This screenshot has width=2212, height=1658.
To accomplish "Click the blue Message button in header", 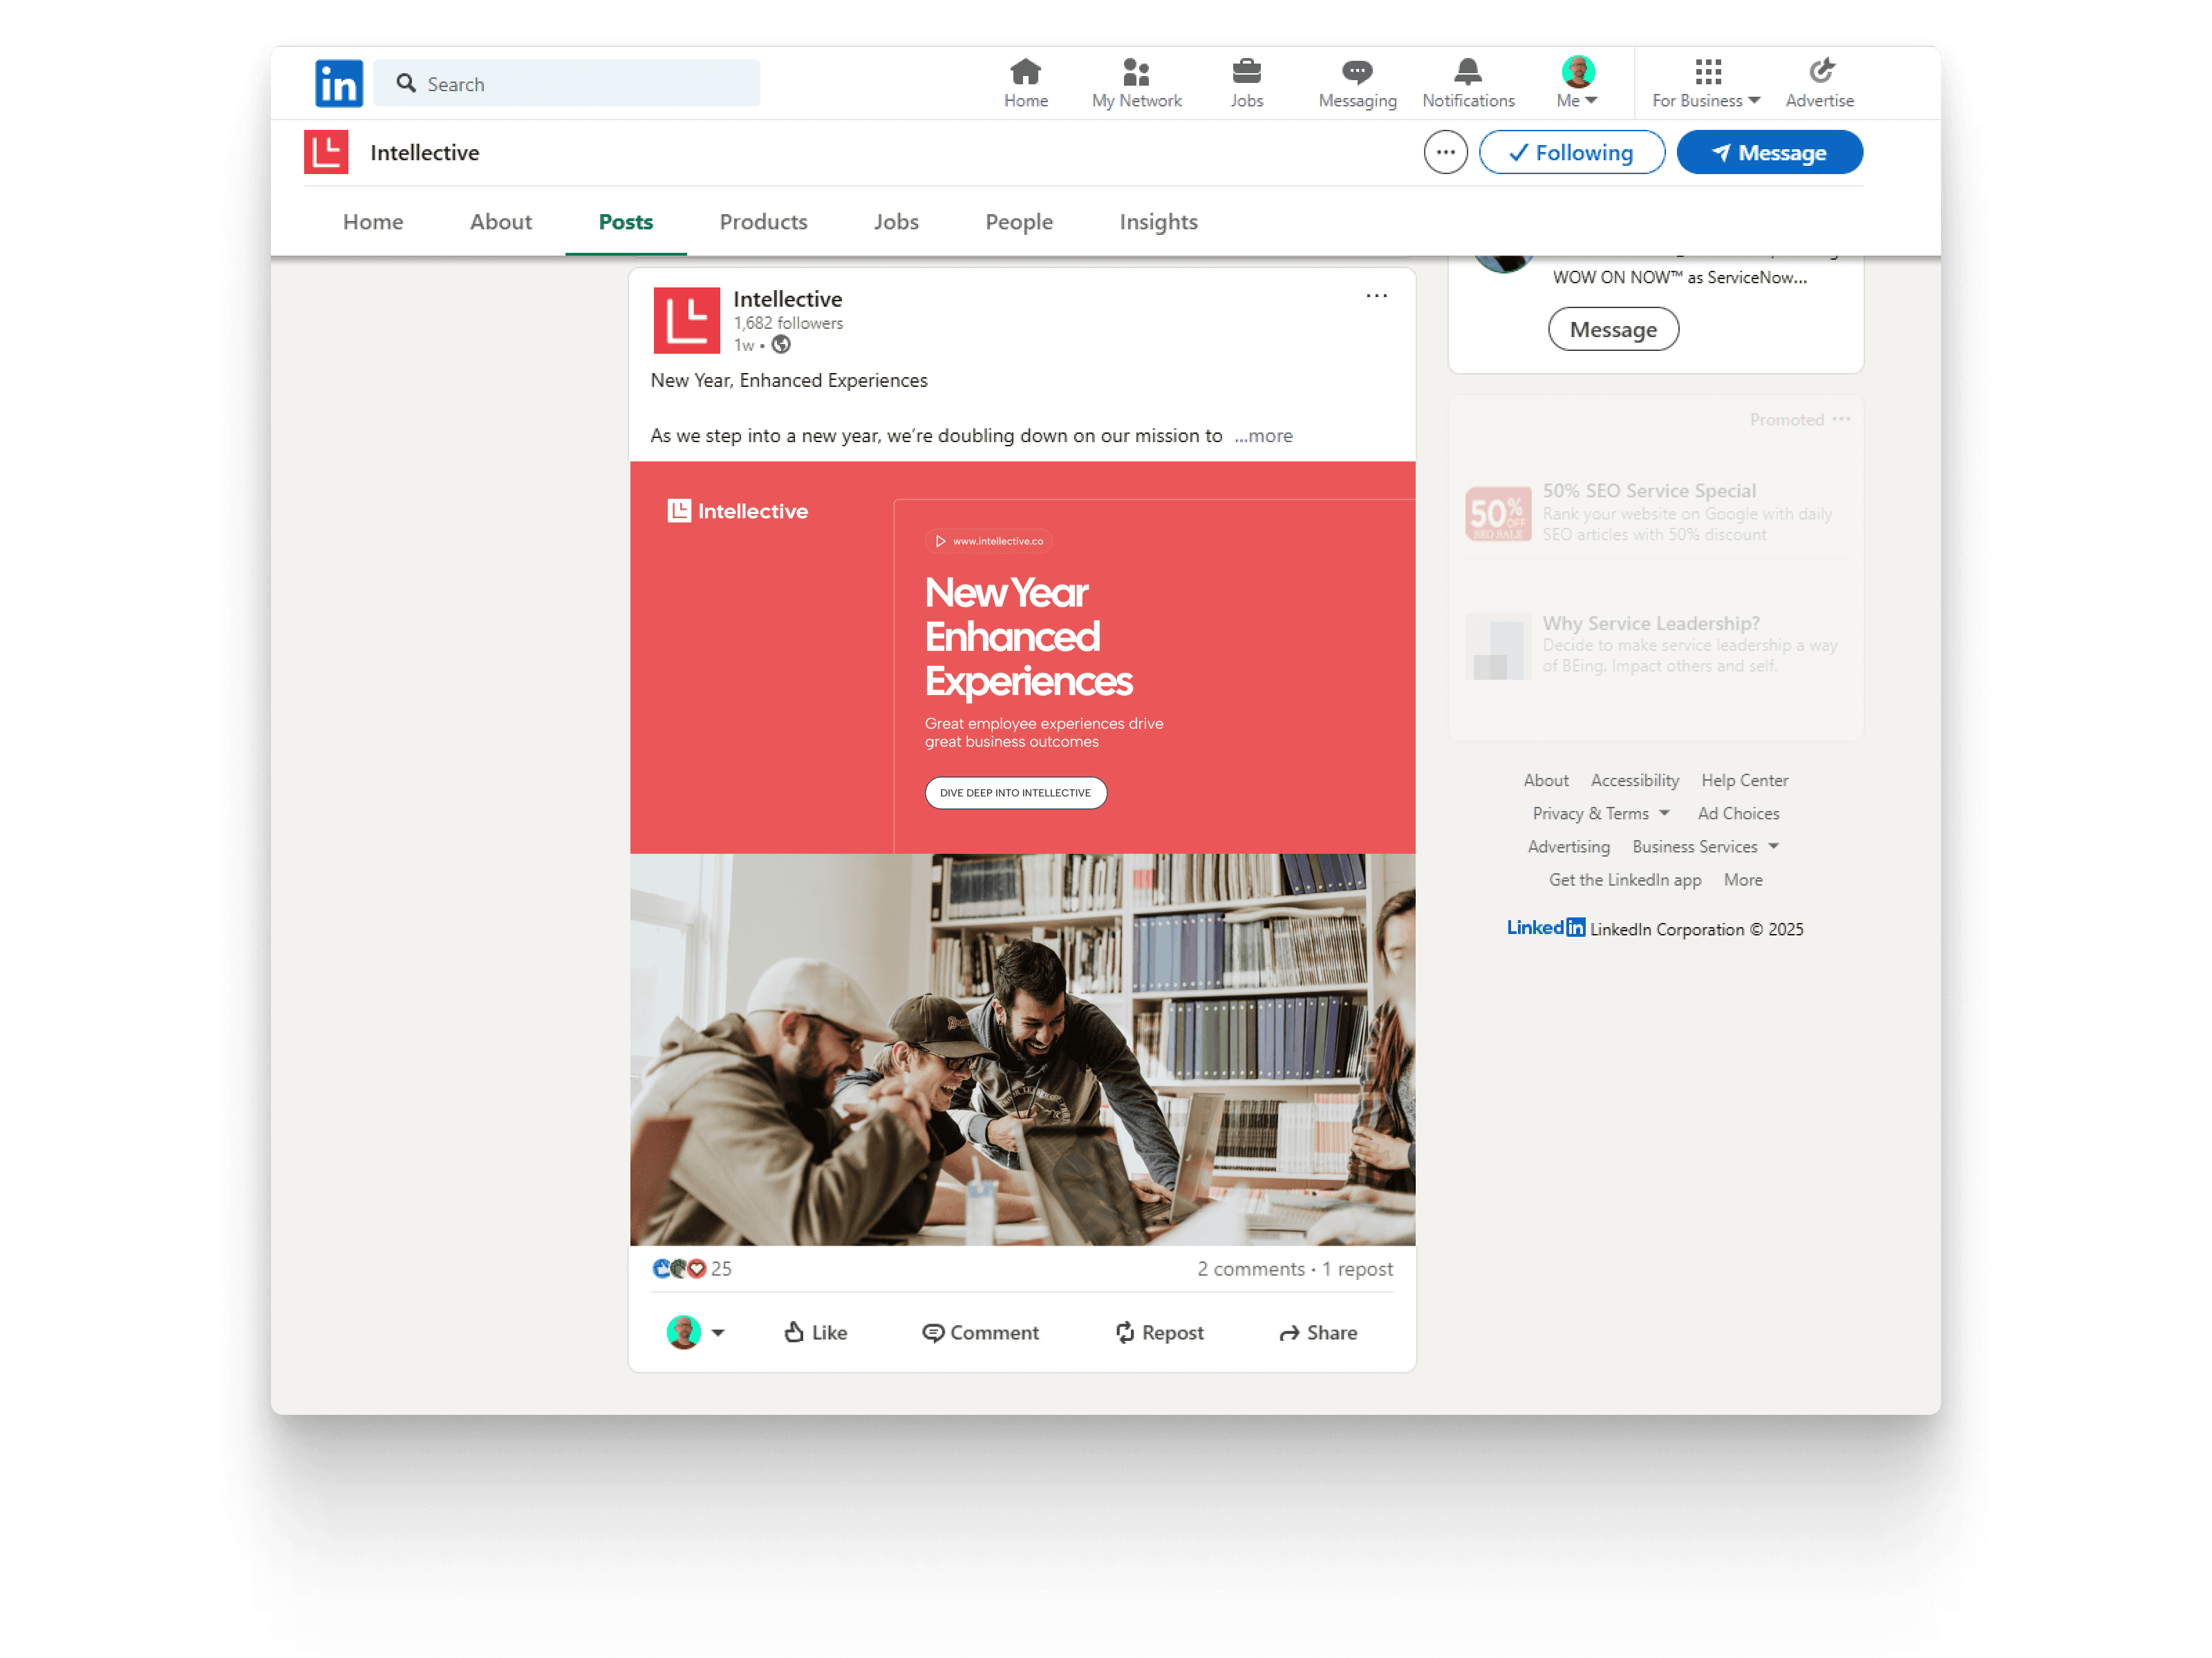I will coord(1769,153).
